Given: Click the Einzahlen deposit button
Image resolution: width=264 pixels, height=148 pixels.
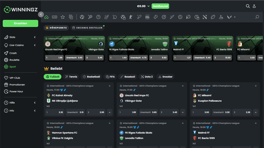Looking at the screenshot, I should pyautogui.click(x=20, y=23).
